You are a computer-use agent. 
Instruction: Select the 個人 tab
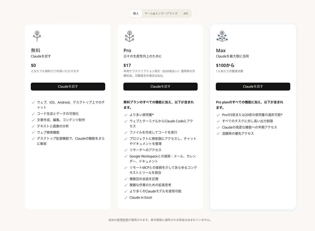136,13
